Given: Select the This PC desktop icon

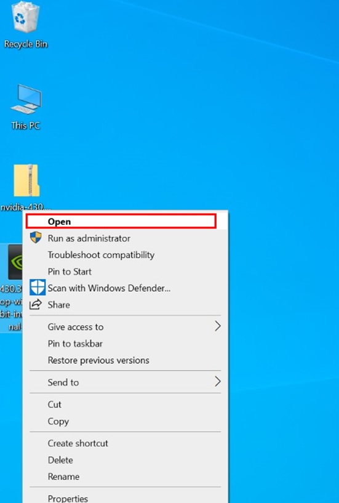Looking at the screenshot, I should 26,107.
